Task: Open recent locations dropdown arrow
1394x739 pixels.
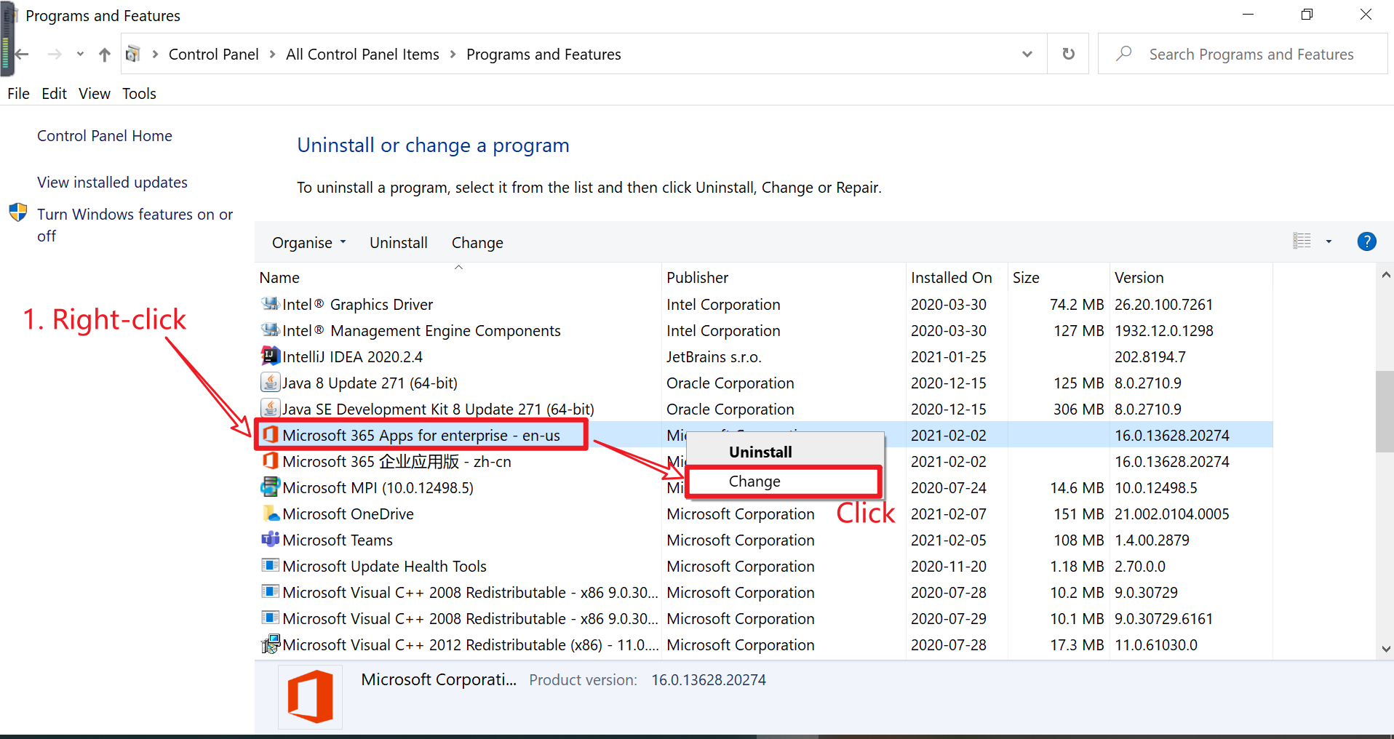Action: [80, 54]
